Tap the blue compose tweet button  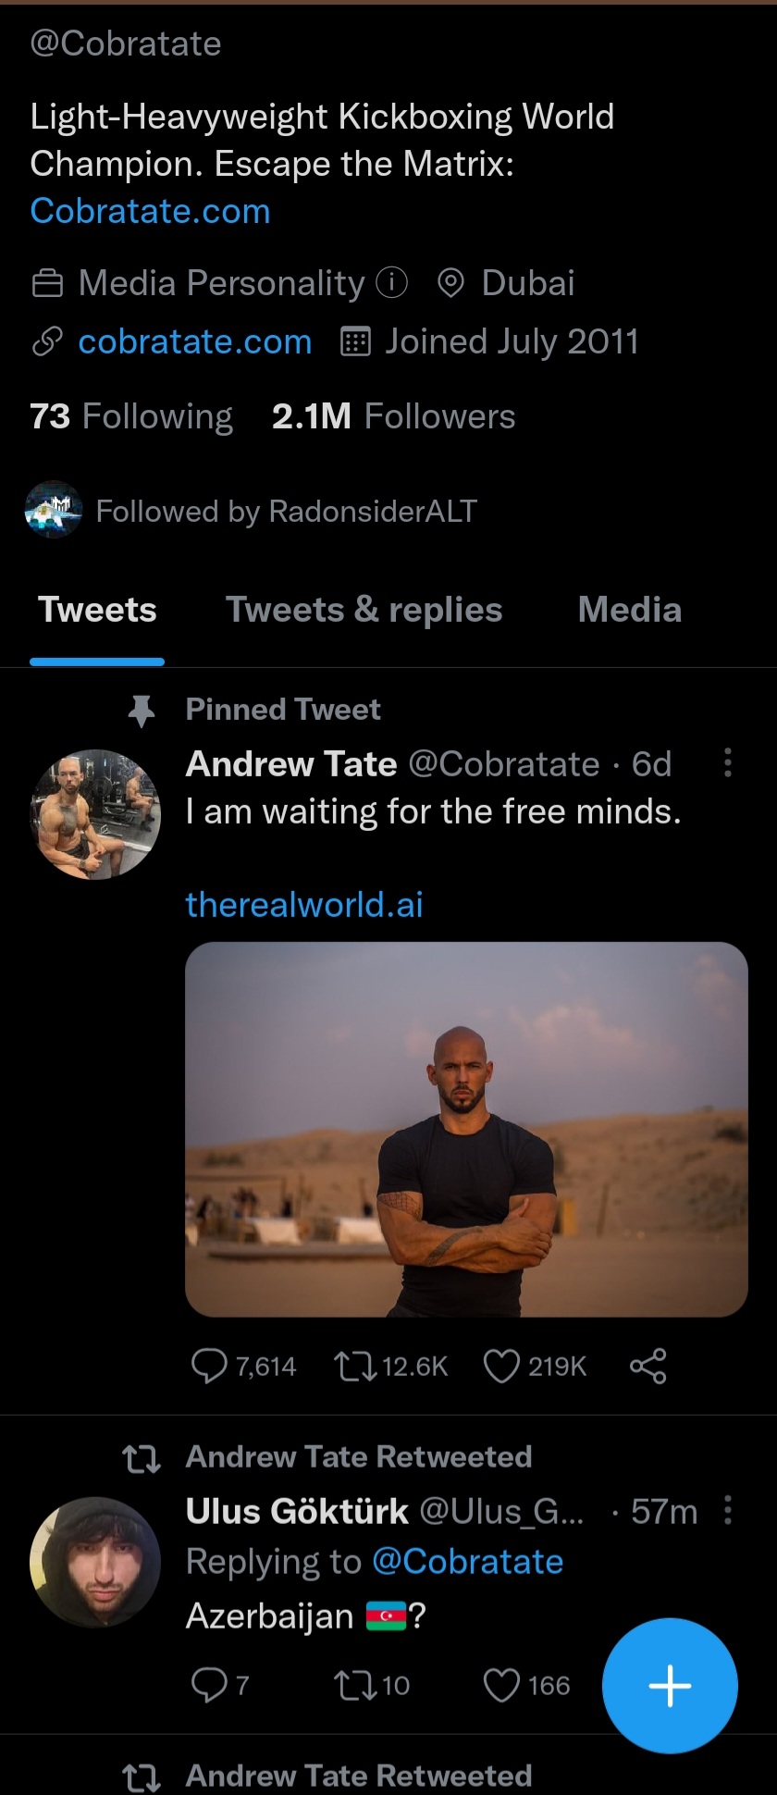670,1685
